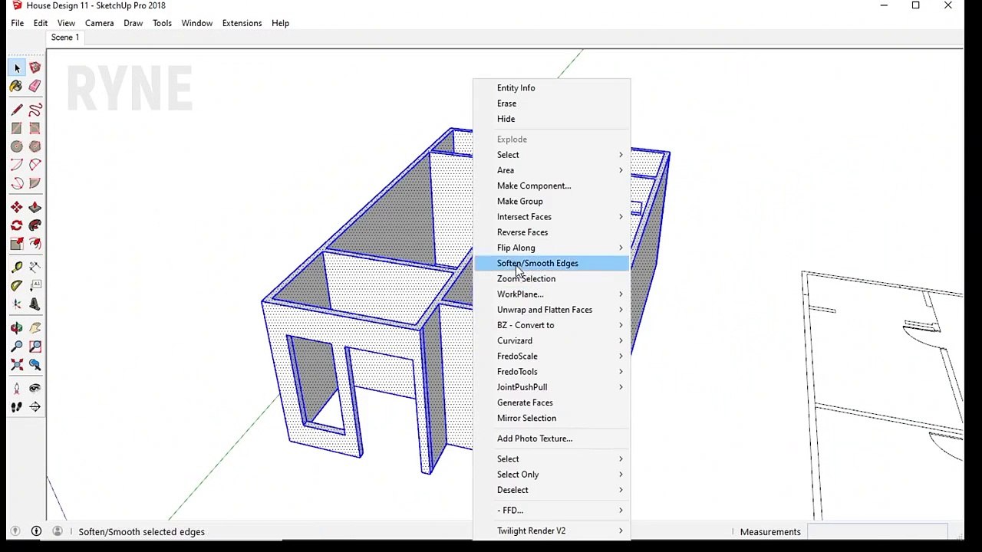Select the arrow Select tool

pos(17,68)
